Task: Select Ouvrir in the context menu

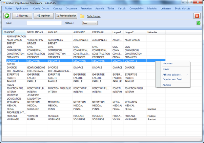Action: tap(166, 69)
